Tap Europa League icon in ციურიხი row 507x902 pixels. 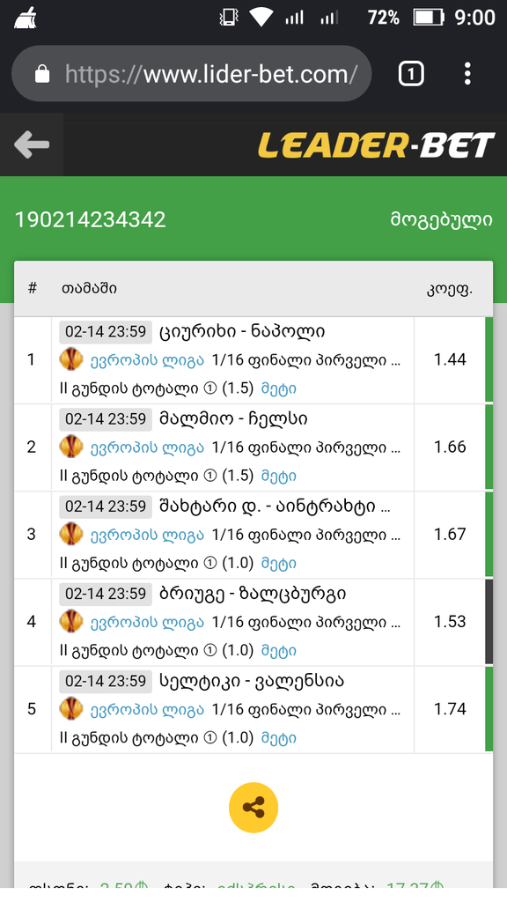tap(70, 359)
